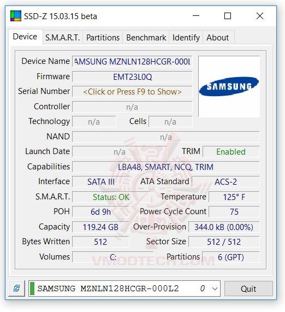Click the Power Cycle Count value 75
Viewport: 285px width, 312px height.
click(234, 212)
